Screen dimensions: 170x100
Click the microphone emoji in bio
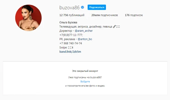point(114,26)
